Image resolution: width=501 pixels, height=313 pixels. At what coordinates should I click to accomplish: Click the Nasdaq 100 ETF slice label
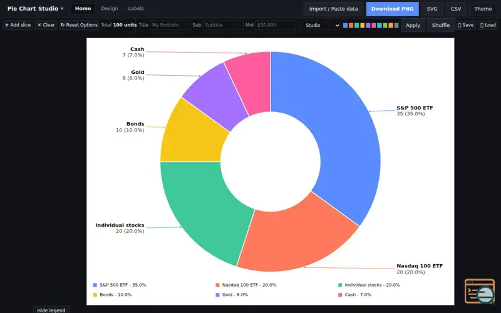click(x=420, y=269)
